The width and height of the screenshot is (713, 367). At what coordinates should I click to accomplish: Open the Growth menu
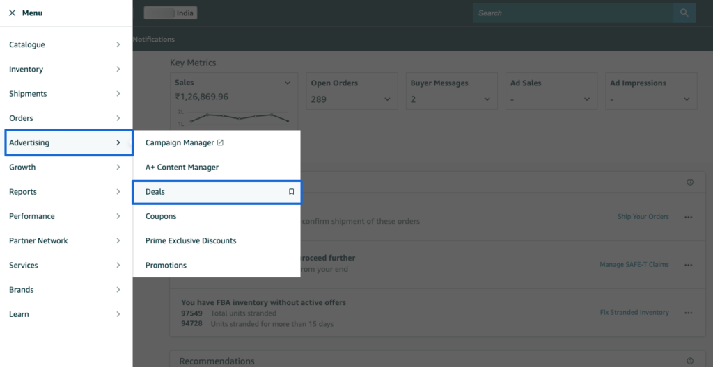click(x=66, y=167)
